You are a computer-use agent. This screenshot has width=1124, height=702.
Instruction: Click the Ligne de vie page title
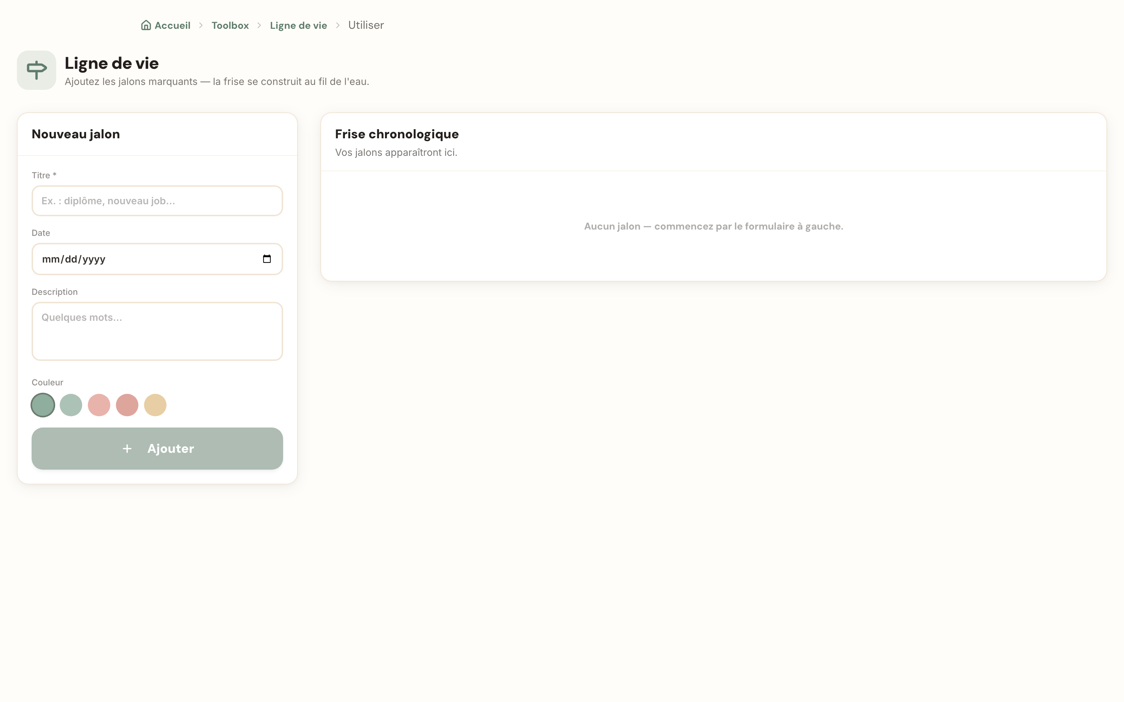(x=111, y=63)
